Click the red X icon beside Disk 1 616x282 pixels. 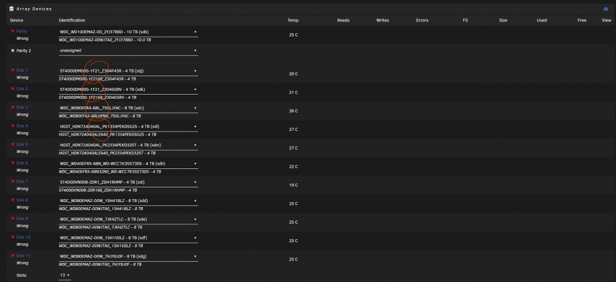[x=12, y=70]
